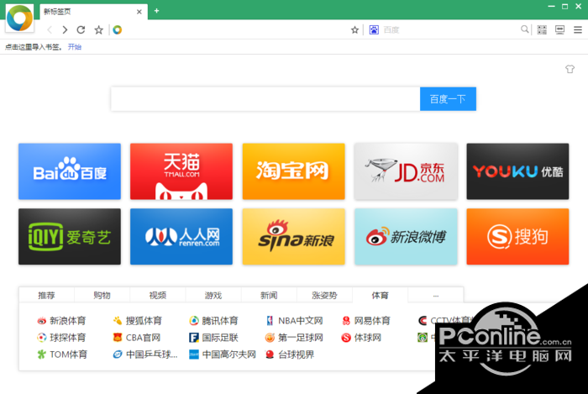Open the NBA中文网 link

294,321
